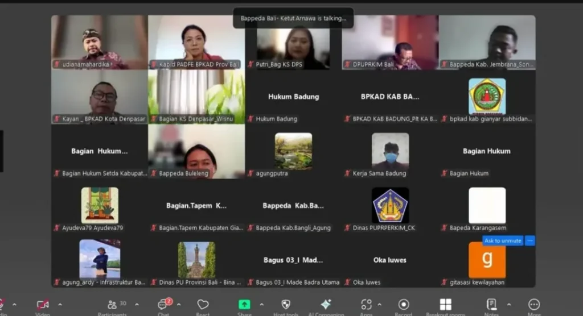The height and width of the screenshot is (316, 583).
Task: Start recording with the Record button
Action: tap(404, 305)
